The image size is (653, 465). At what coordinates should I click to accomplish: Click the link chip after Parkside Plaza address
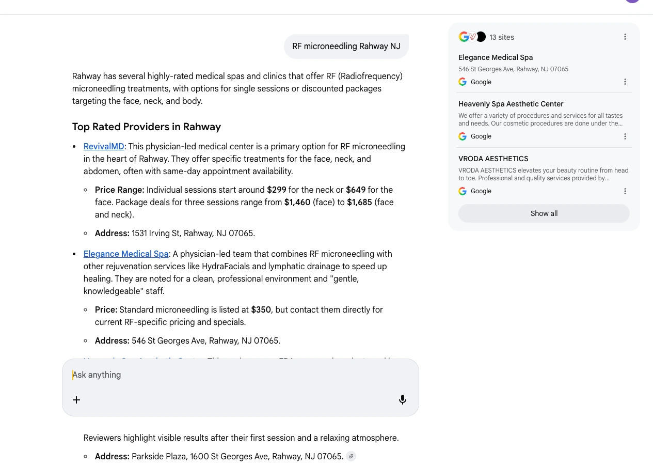tap(351, 456)
